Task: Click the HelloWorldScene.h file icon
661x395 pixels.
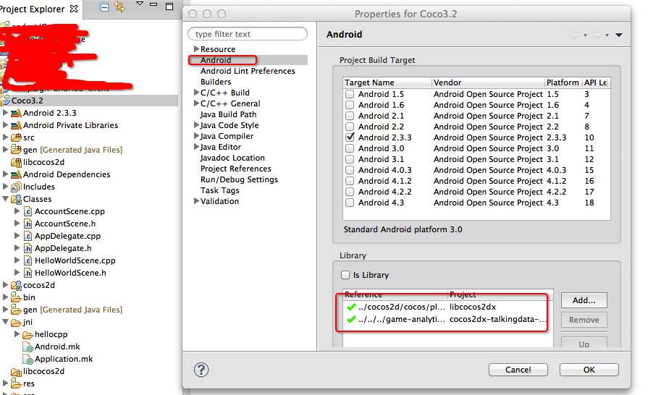Action: (28, 273)
